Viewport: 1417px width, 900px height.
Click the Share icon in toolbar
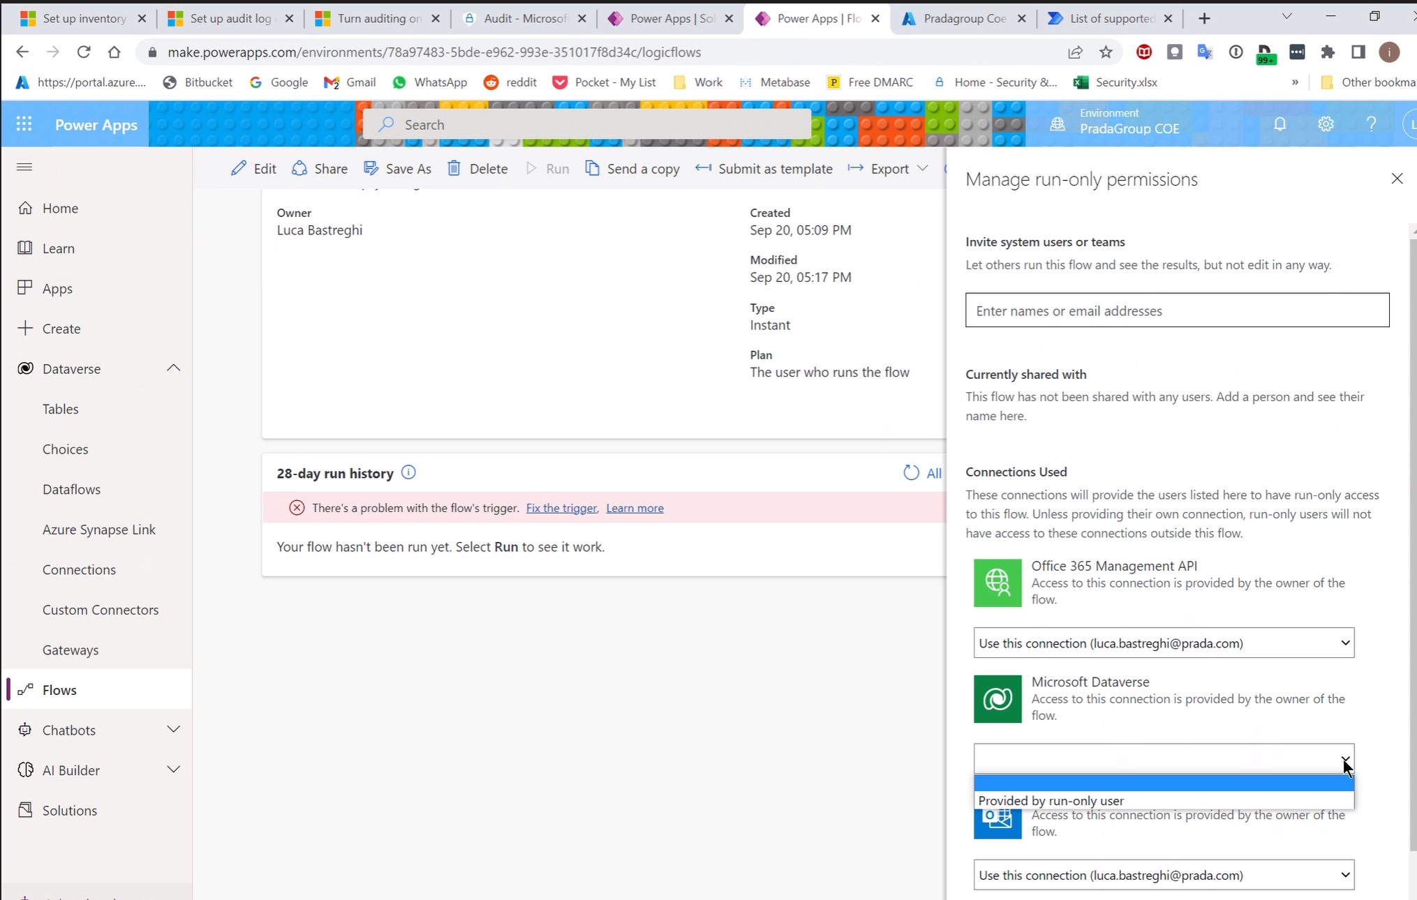[x=300, y=168]
